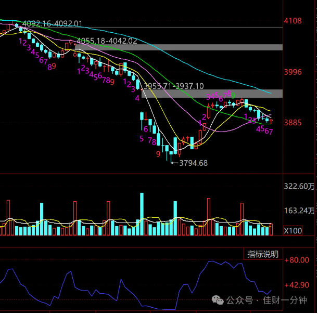Select the 4055.18-4042.02 gap label
The image size is (318, 314).
(x=107, y=41)
